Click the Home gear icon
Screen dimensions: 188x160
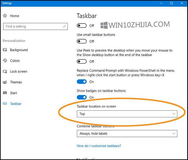pos(5,16)
